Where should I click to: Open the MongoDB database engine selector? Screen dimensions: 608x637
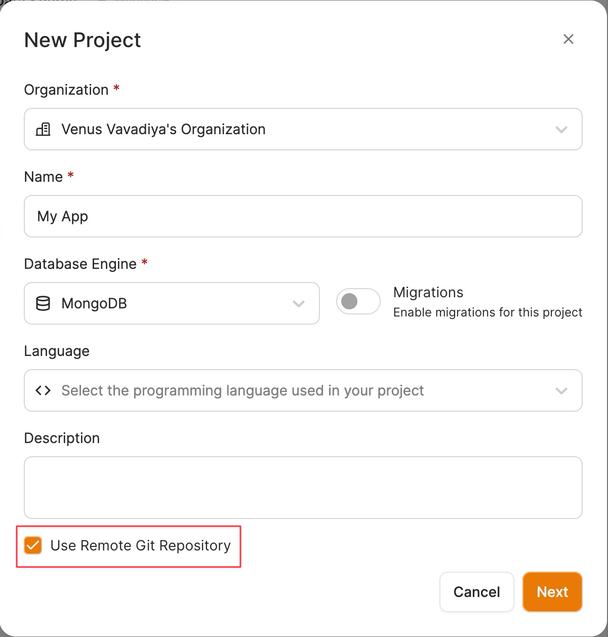coord(172,303)
